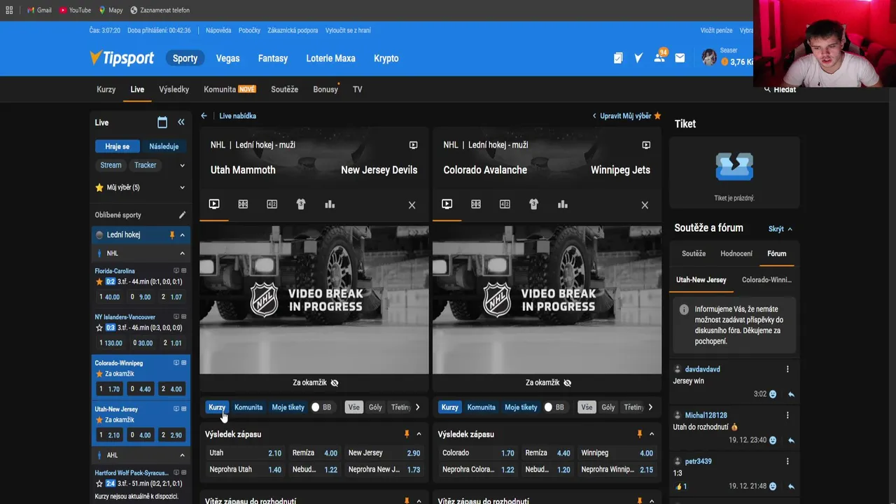Like petr3439 post with thumbs up
This screenshot has height=504, width=896.
(678, 486)
